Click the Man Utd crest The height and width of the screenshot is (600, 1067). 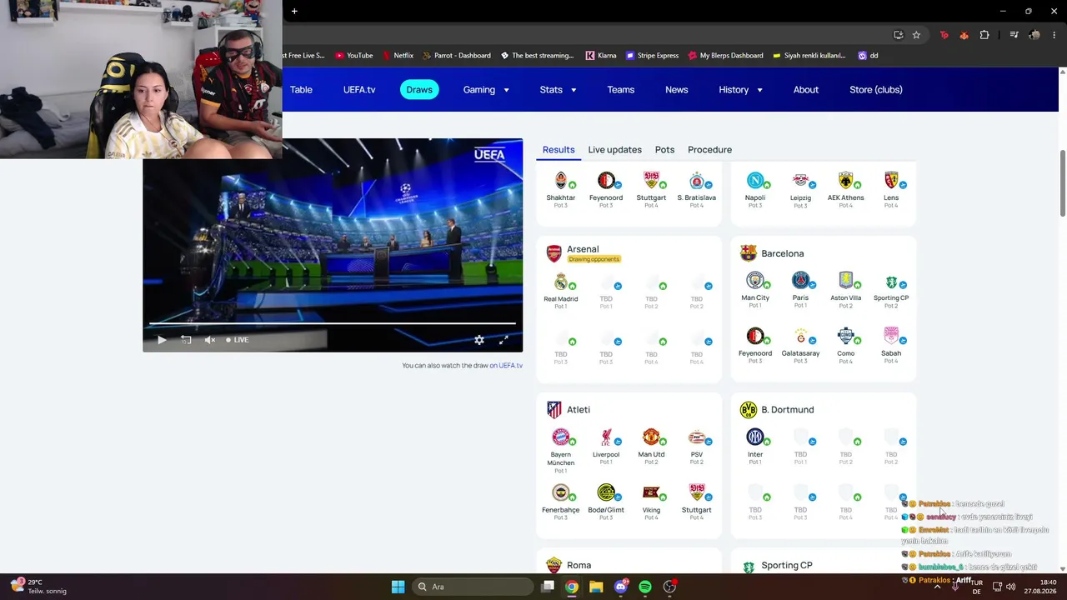click(651, 437)
